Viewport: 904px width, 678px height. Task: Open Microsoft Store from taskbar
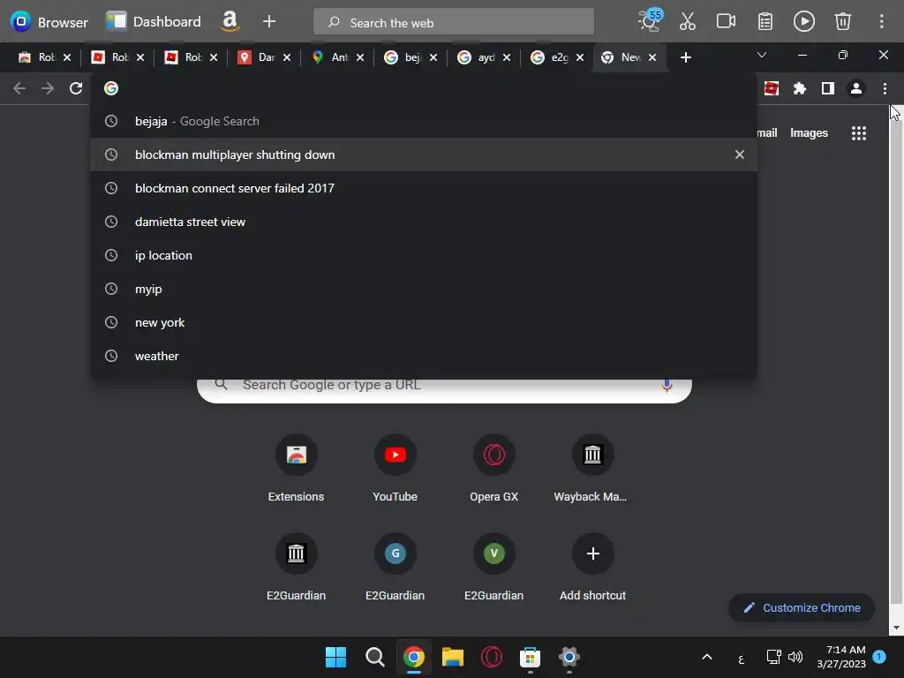coord(530,657)
